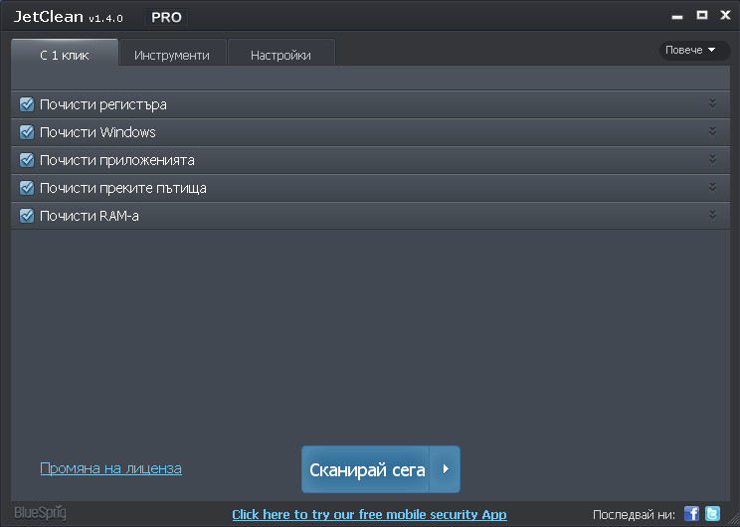Open the Twitter page icon
The height and width of the screenshot is (527, 740).
coord(712,513)
